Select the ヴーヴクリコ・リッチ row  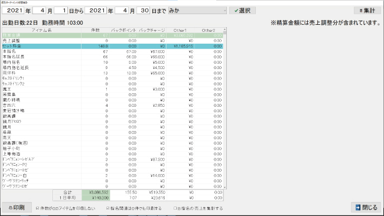coord(113,181)
